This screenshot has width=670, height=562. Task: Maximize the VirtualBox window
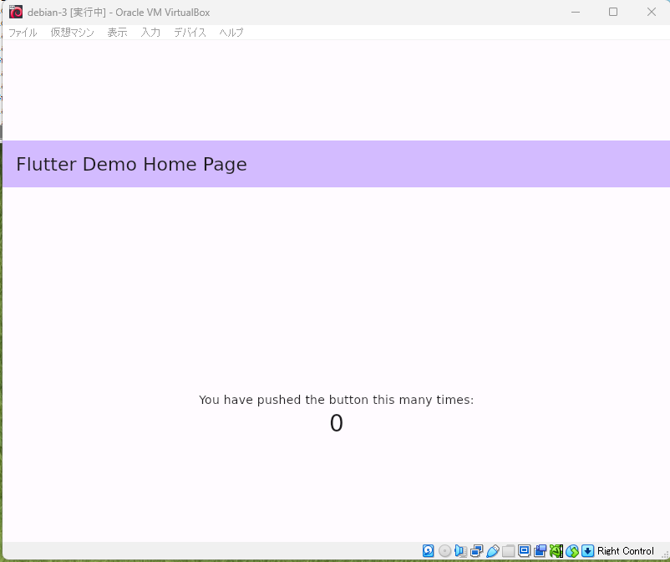pos(613,12)
